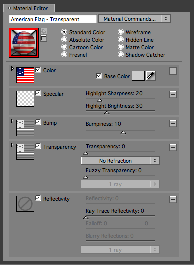Open the No Refraction dropdown
The width and height of the screenshot is (194, 265).
[120, 161]
